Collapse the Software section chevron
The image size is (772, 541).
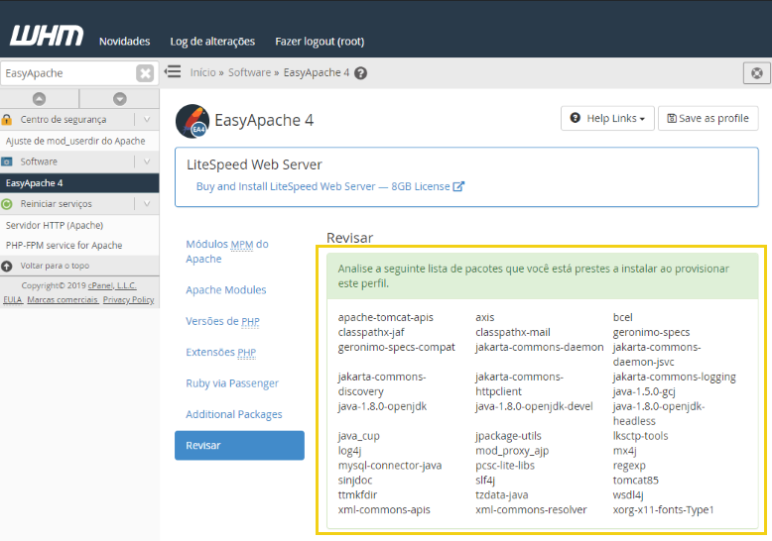(147, 162)
